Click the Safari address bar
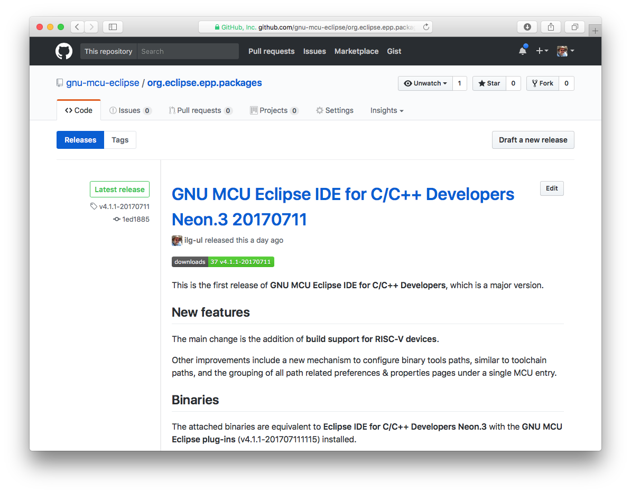This screenshot has width=631, height=493. 315,27
